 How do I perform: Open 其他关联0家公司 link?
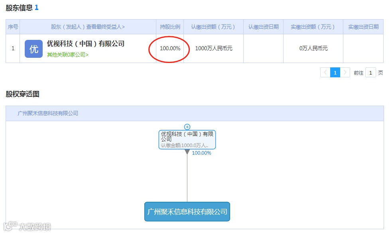click(68, 55)
